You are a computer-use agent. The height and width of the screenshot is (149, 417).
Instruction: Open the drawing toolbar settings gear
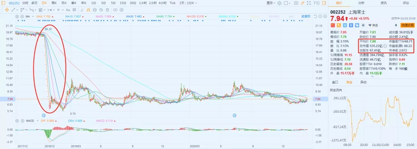(x=122, y=10)
